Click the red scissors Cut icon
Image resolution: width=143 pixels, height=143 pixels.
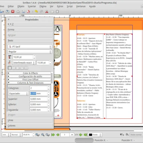pyautogui.click(x=47, y=11)
